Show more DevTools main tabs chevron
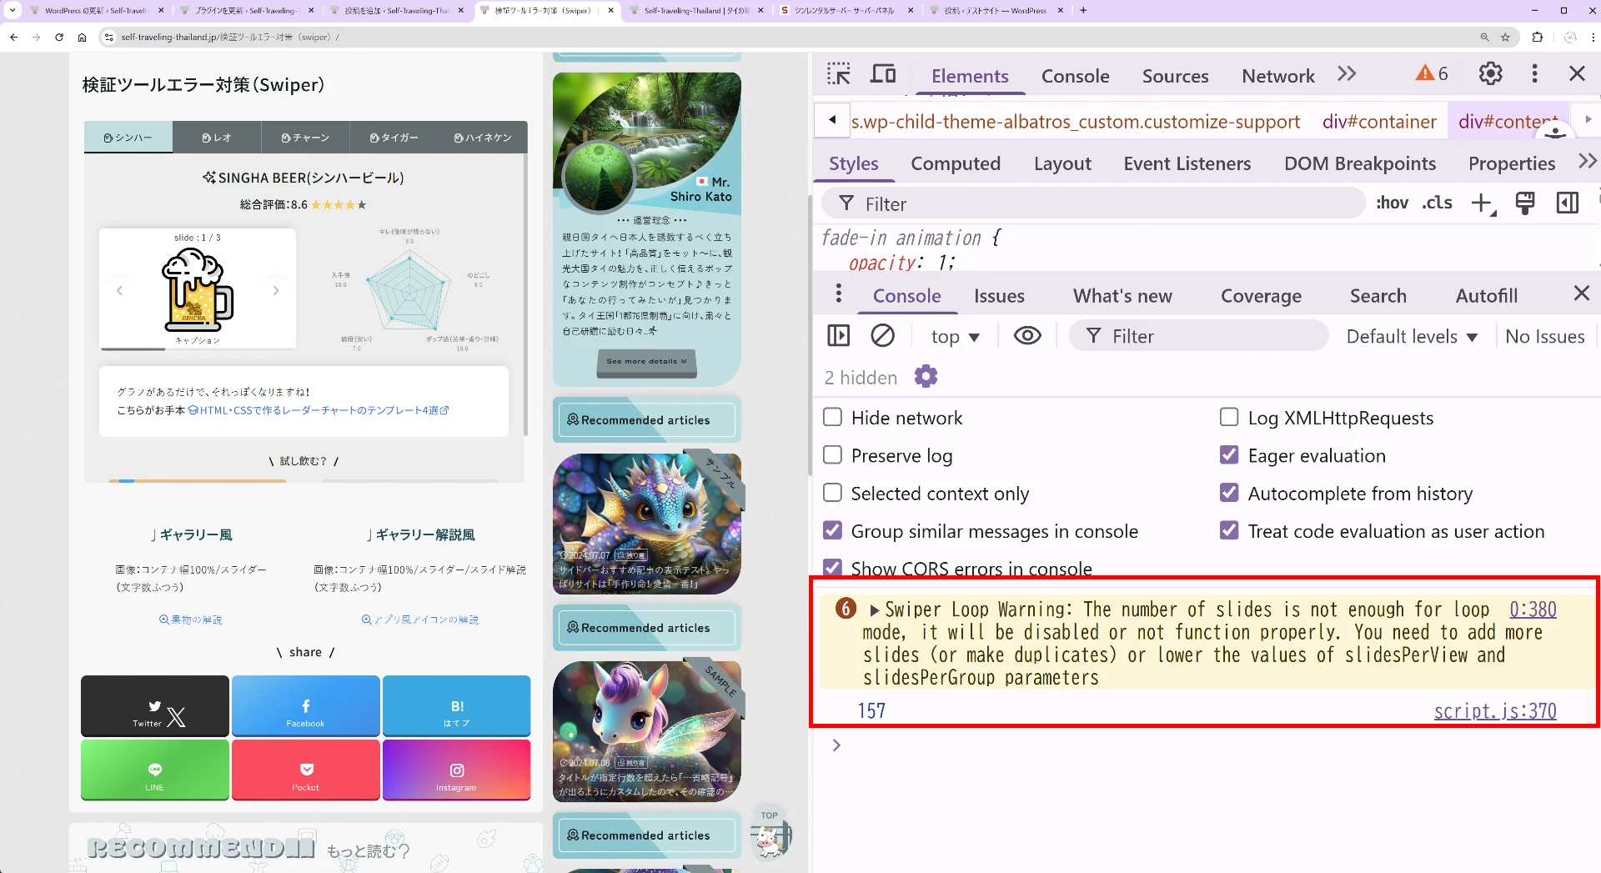 [1347, 74]
